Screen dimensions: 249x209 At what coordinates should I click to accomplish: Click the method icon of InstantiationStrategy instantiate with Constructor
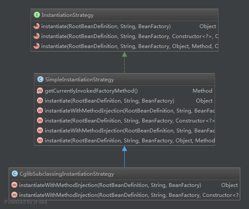37,36
